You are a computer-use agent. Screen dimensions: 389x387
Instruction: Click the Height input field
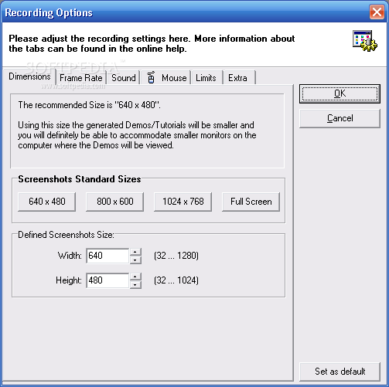point(107,280)
